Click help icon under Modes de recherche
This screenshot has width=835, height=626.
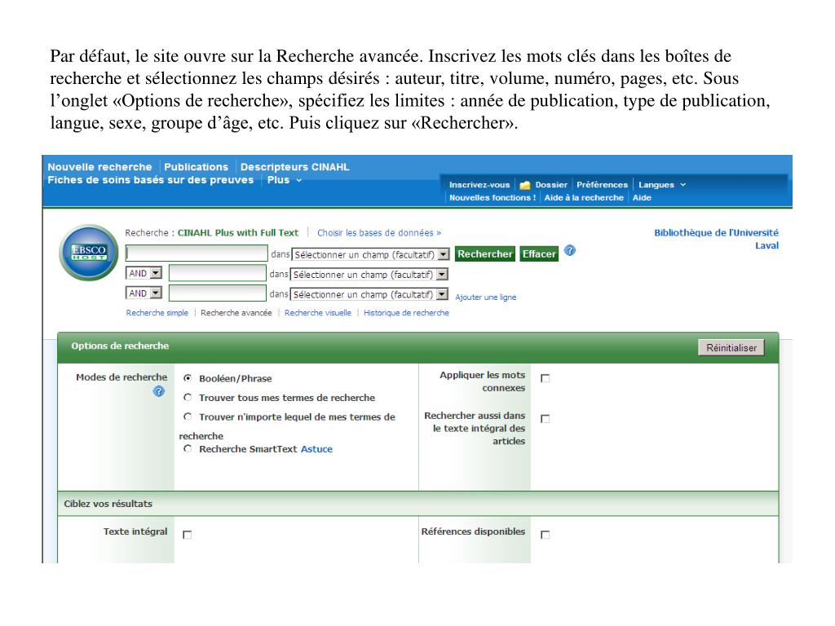[x=159, y=391]
